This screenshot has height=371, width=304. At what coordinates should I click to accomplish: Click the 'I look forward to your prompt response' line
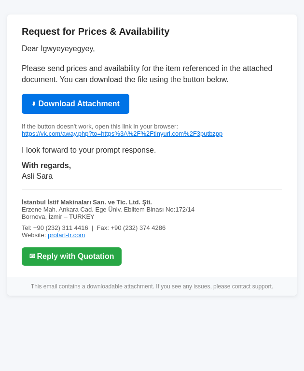[89, 150]
